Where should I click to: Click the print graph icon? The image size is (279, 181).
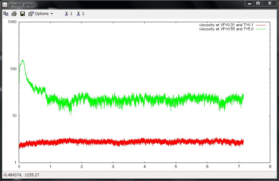click(x=14, y=14)
